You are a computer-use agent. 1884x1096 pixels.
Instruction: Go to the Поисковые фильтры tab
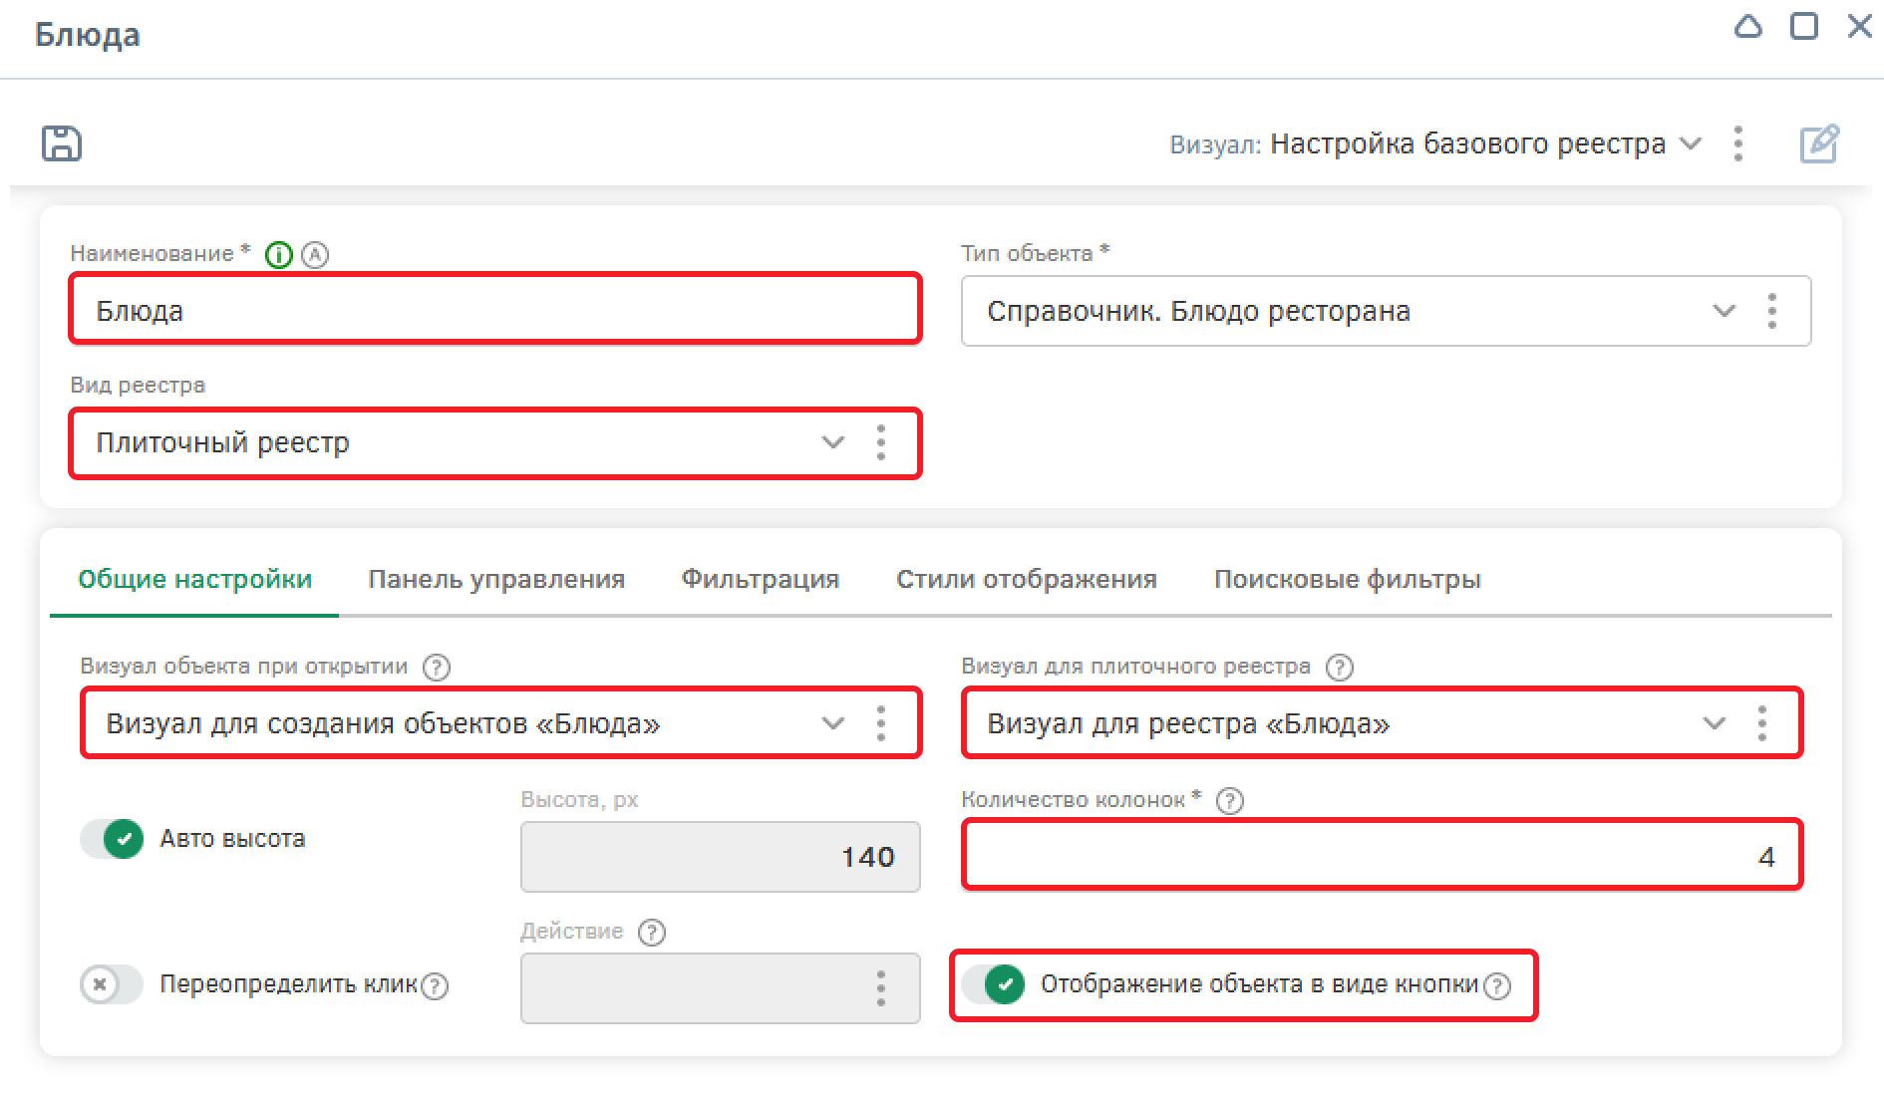(x=1347, y=579)
